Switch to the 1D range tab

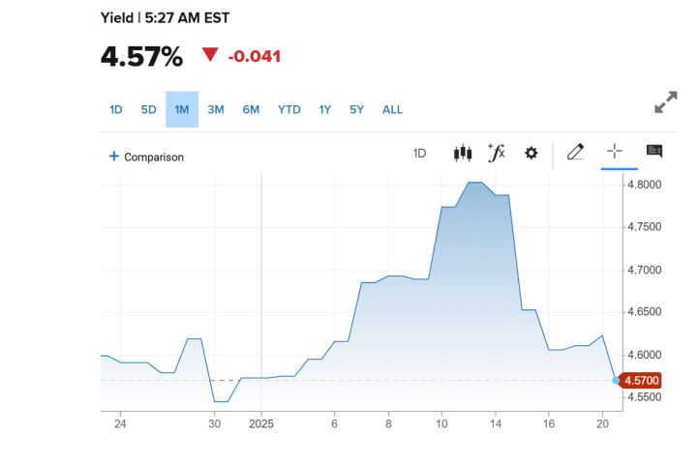click(116, 109)
